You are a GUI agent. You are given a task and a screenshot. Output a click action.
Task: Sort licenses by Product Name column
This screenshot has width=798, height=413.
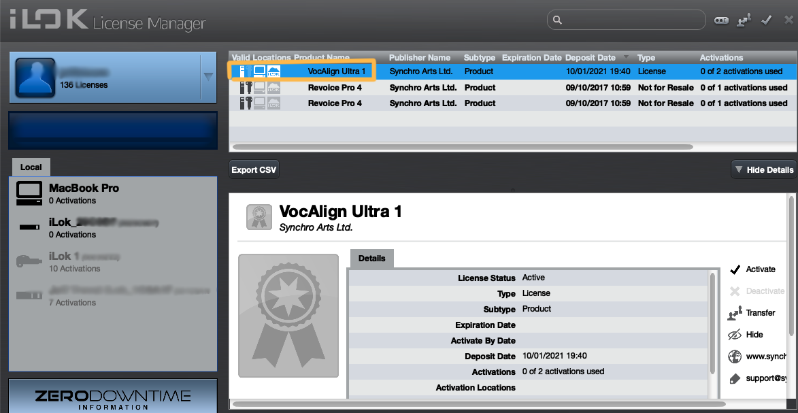coord(322,58)
